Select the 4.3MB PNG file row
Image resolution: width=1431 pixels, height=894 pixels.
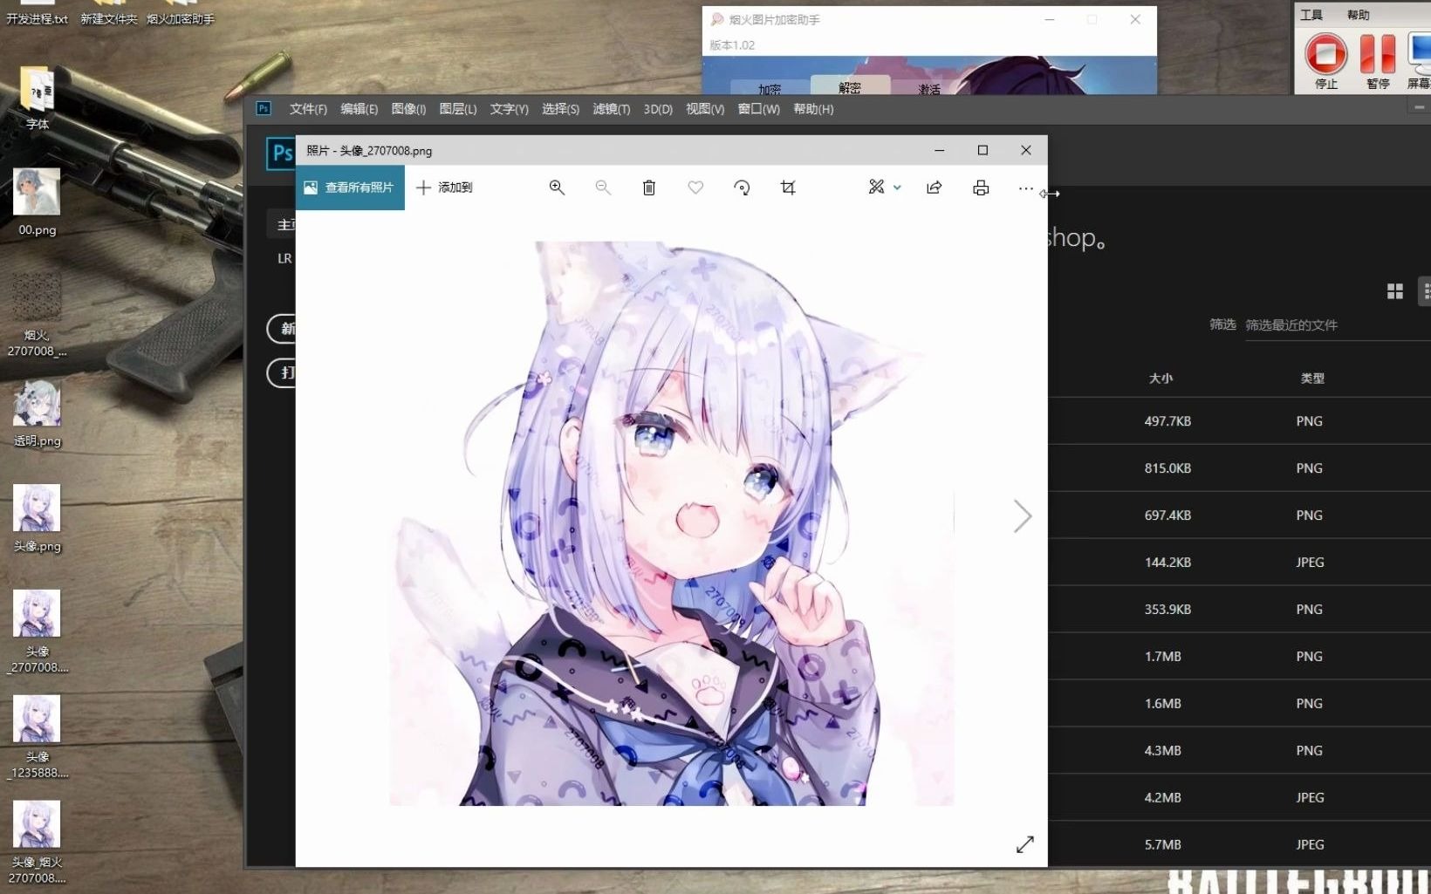1239,751
